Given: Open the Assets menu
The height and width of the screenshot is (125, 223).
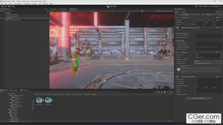Looking at the screenshot, I should coord(10,3).
